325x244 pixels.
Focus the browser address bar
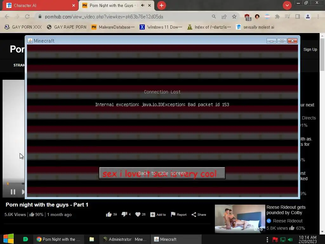(x=124, y=17)
